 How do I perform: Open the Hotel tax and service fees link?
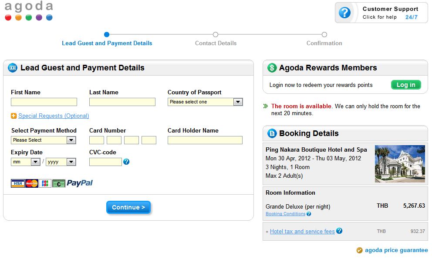[x=302, y=232]
